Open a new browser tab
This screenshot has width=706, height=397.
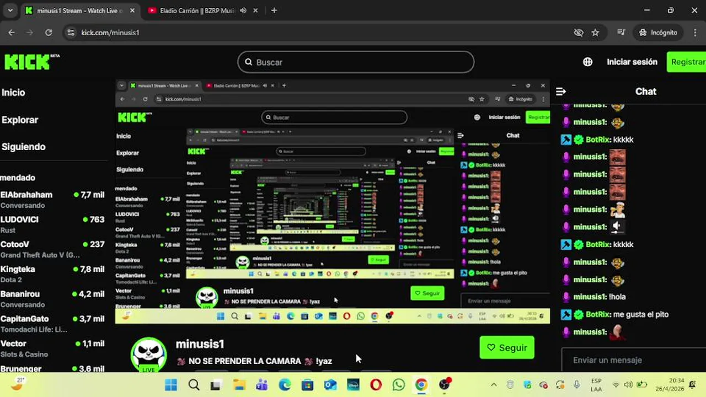coord(274,10)
